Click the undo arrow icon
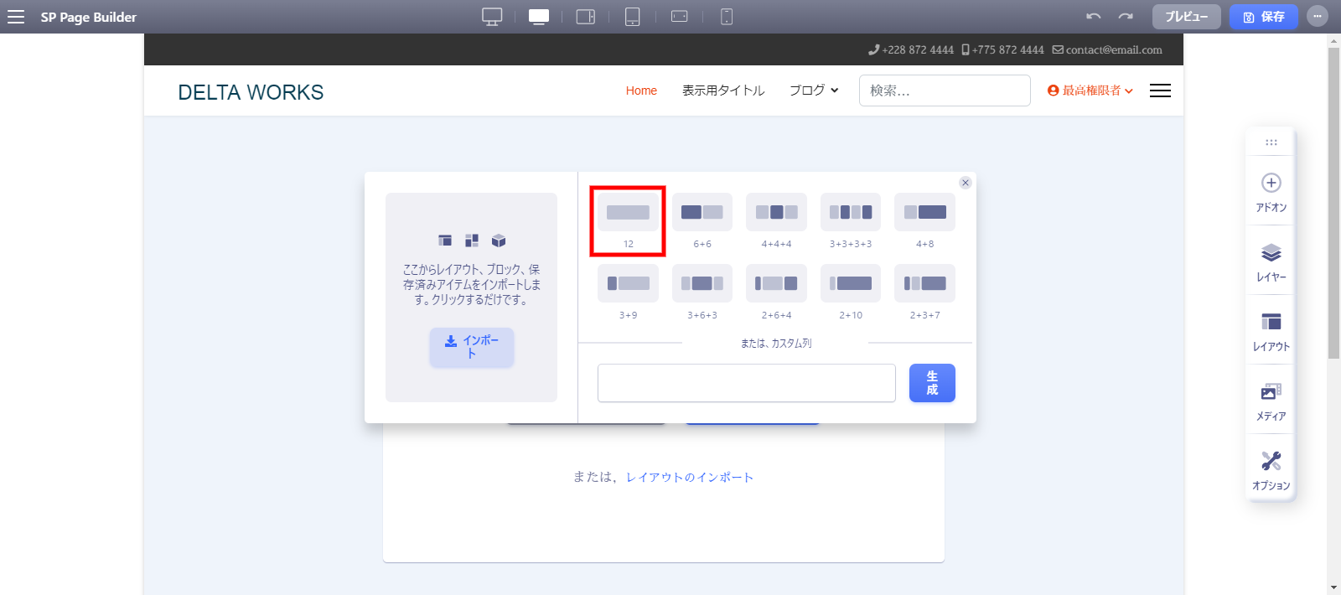The height and width of the screenshot is (595, 1341). (x=1093, y=17)
